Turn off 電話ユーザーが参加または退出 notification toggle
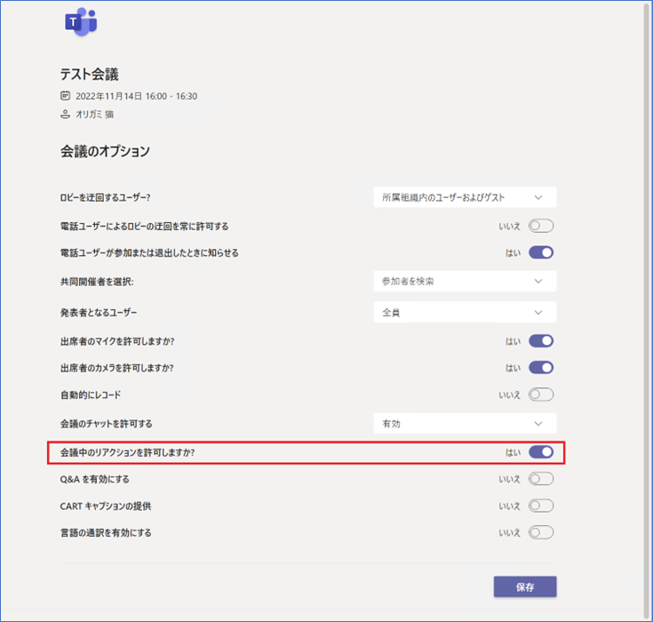 tap(540, 252)
